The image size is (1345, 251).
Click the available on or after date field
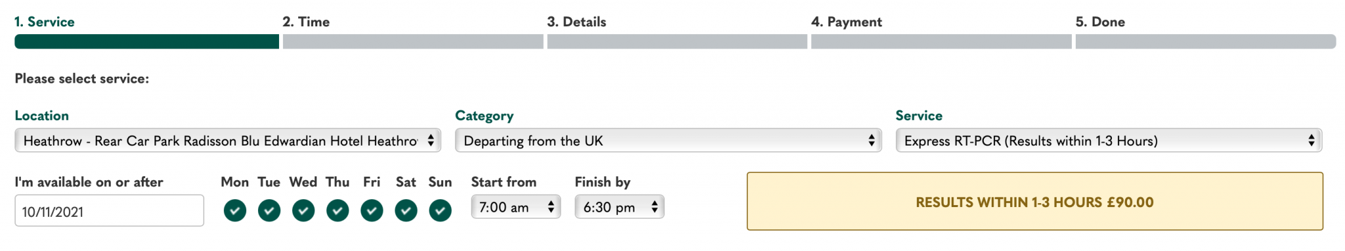(109, 210)
